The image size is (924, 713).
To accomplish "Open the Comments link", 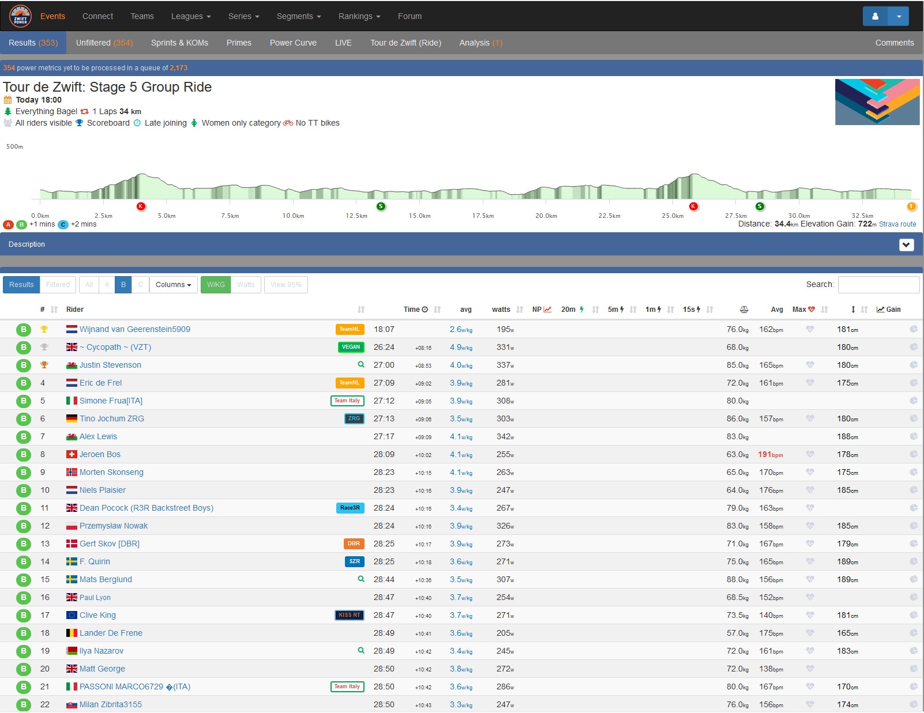I will 895,43.
